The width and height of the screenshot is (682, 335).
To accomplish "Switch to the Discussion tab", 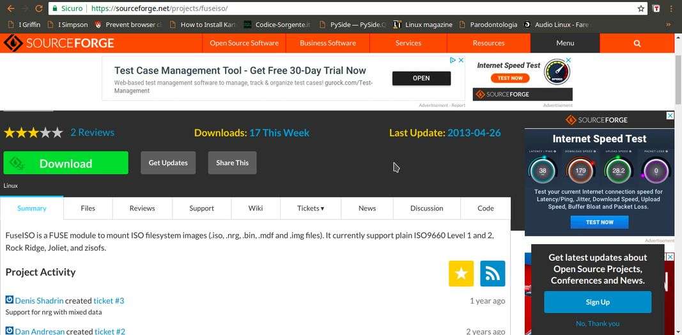I will tap(427, 208).
